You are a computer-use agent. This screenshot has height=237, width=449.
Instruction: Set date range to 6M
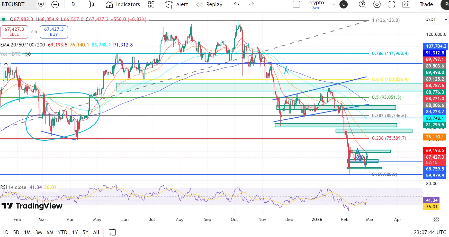click(x=50, y=232)
